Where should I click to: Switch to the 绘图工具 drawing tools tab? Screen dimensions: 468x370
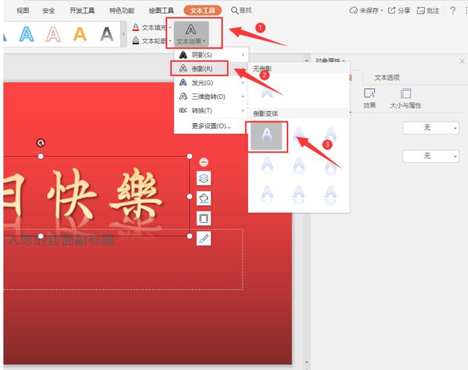pyautogui.click(x=161, y=11)
